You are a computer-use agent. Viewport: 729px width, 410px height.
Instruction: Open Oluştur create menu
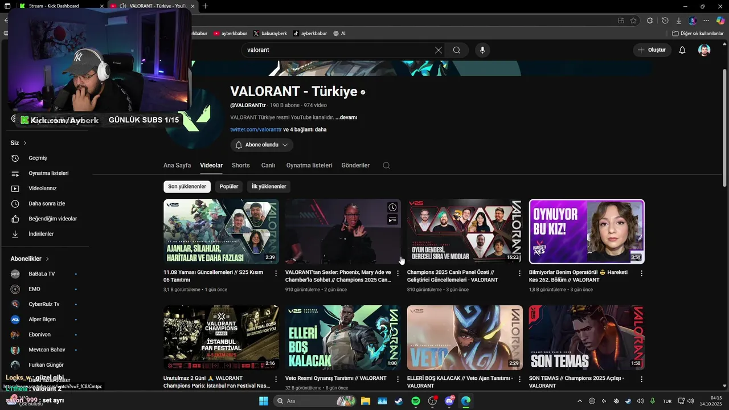pos(652,50)
